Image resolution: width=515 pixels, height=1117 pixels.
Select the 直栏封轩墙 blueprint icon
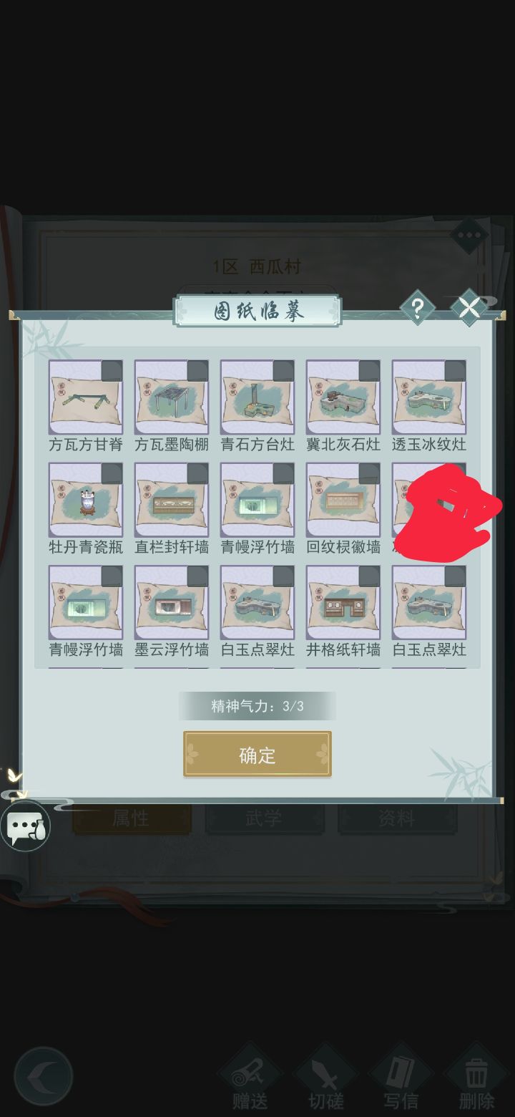[x=172, y=500]
